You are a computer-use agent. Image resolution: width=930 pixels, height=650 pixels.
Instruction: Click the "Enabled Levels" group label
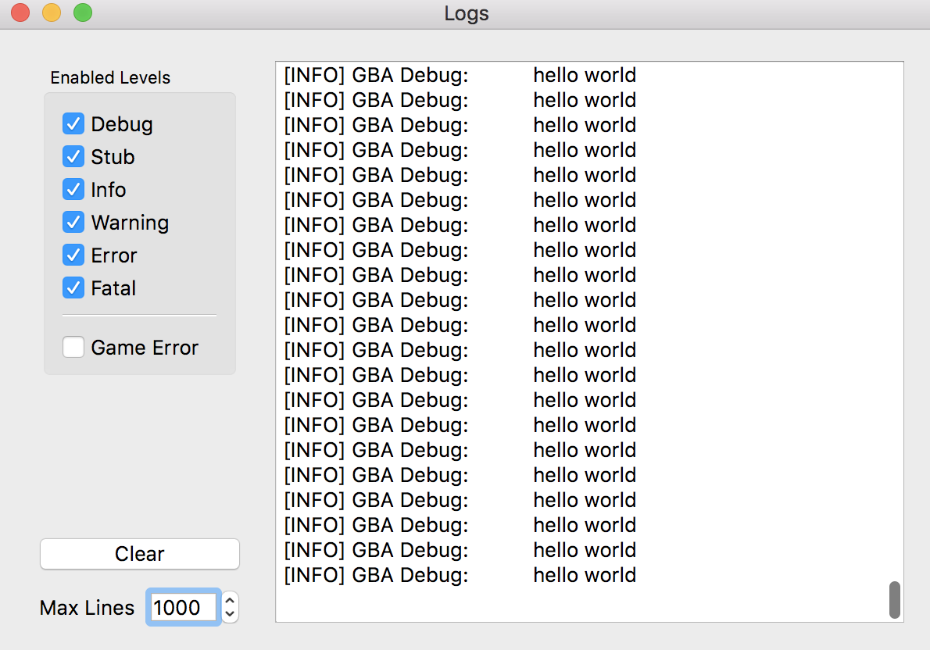[110, 77]
